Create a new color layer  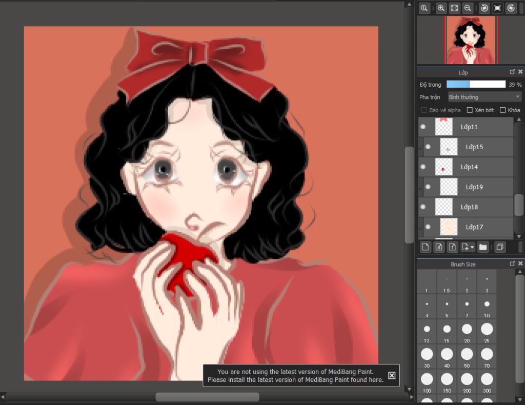426,247
